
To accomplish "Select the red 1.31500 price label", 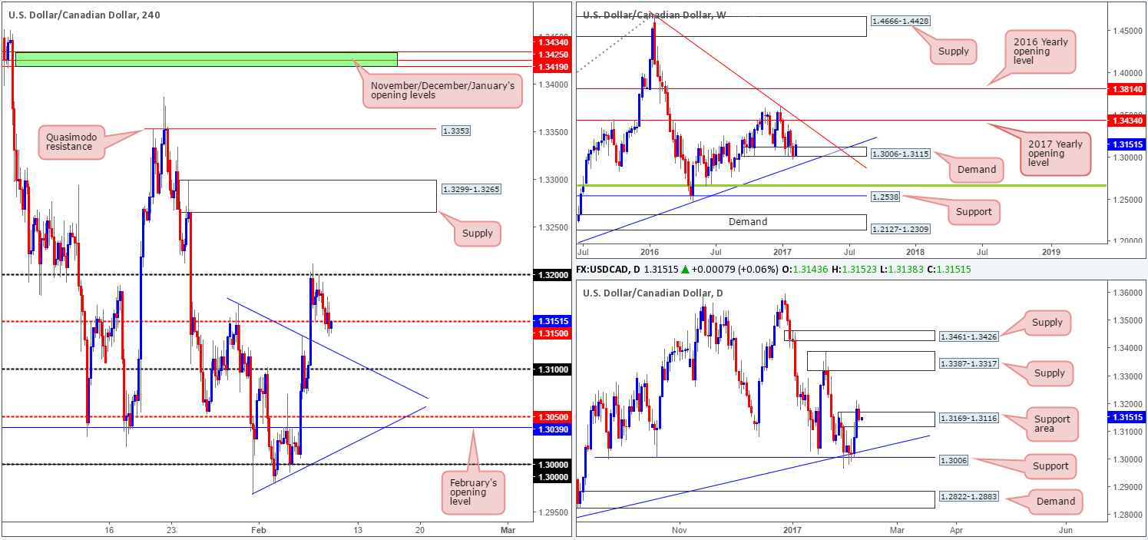I will (x=552, y=333).
